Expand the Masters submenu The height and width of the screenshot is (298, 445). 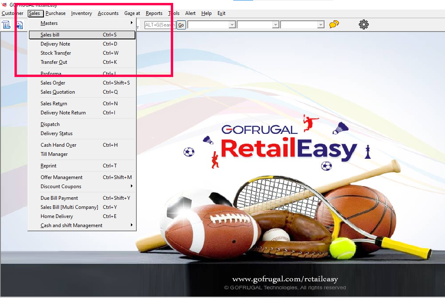82,23
